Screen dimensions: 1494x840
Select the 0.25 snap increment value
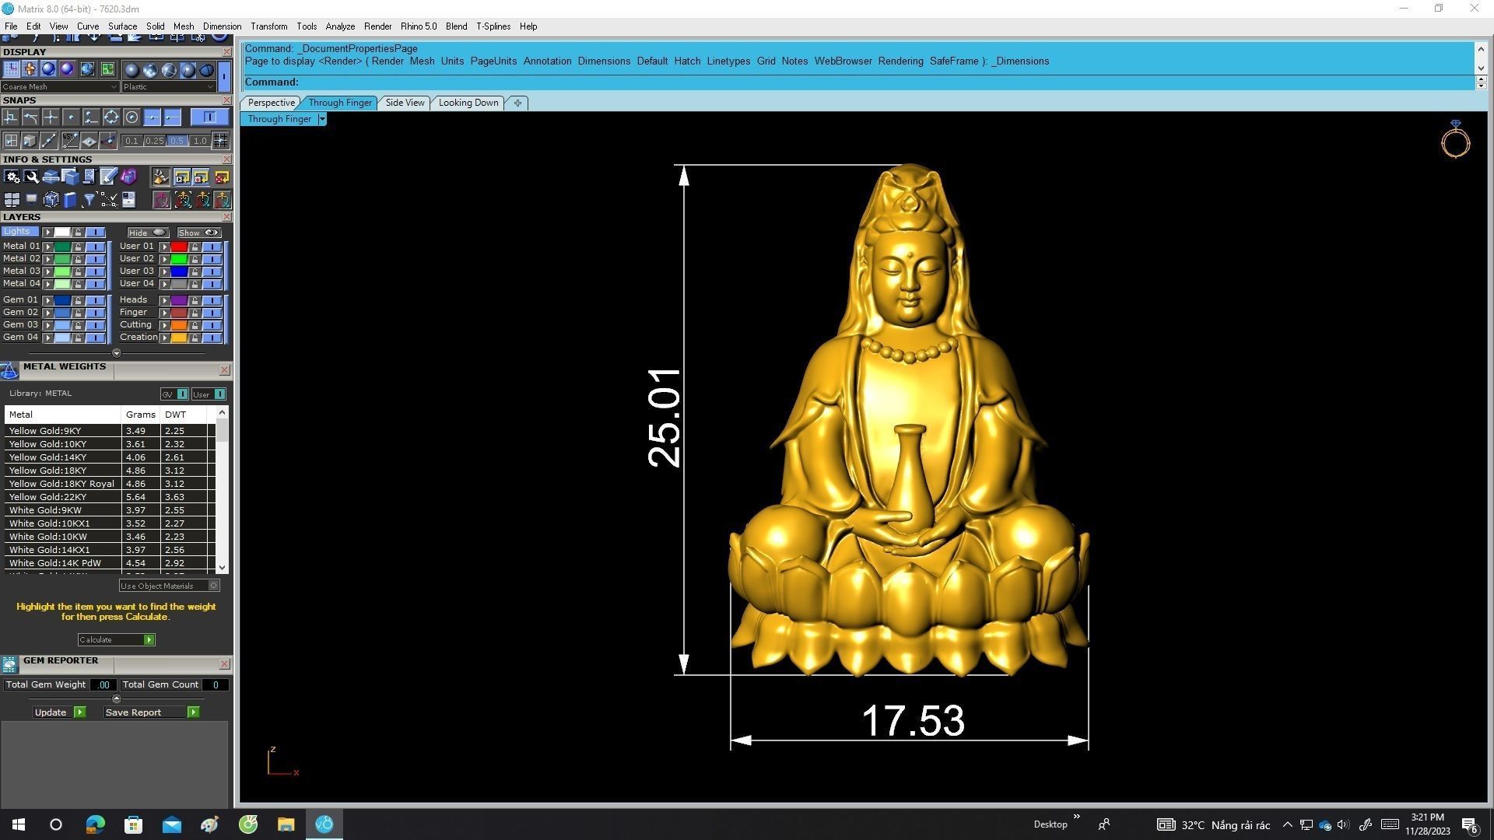pyautogui.click(x=155, y=141)
